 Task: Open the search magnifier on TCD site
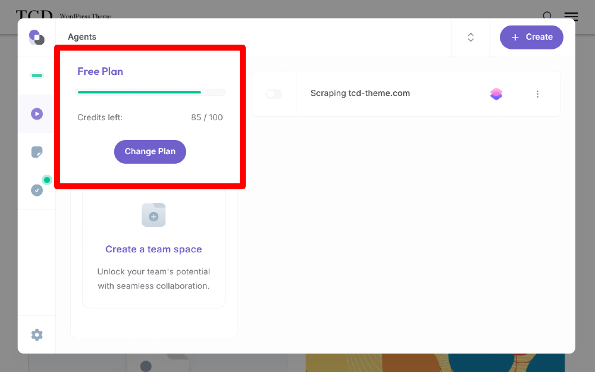coord(547,16)
